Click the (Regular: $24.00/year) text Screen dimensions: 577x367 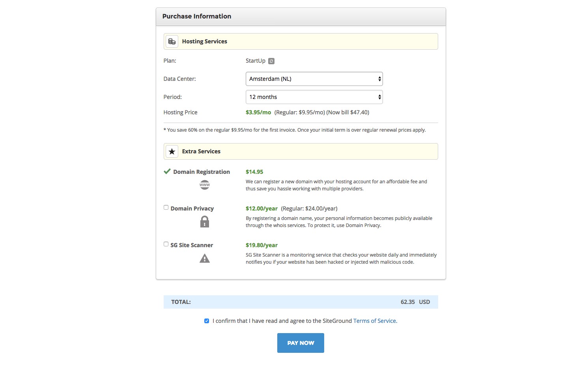pyautogui.click(x=309, y=209)
